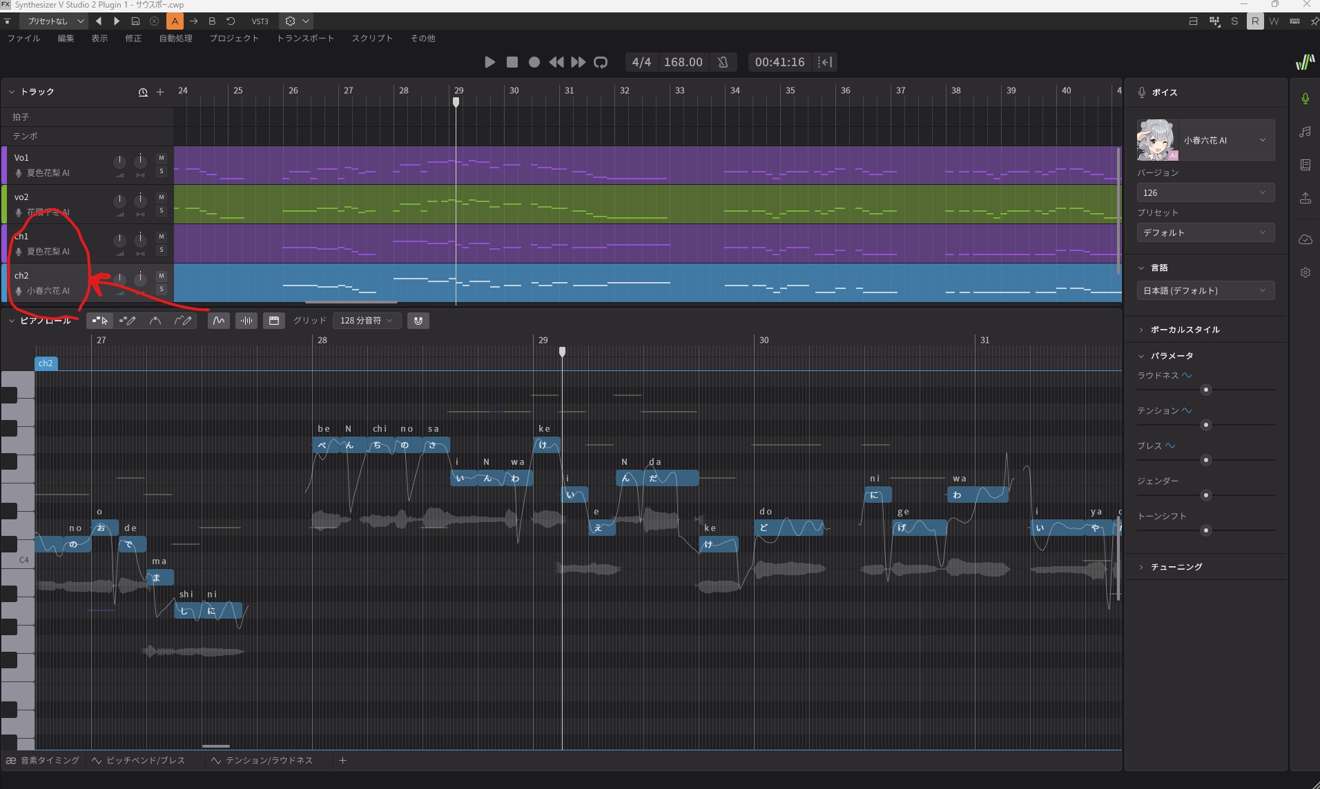Open the grid 128分音符 dropdown
1320x789 pixels.
366,321
